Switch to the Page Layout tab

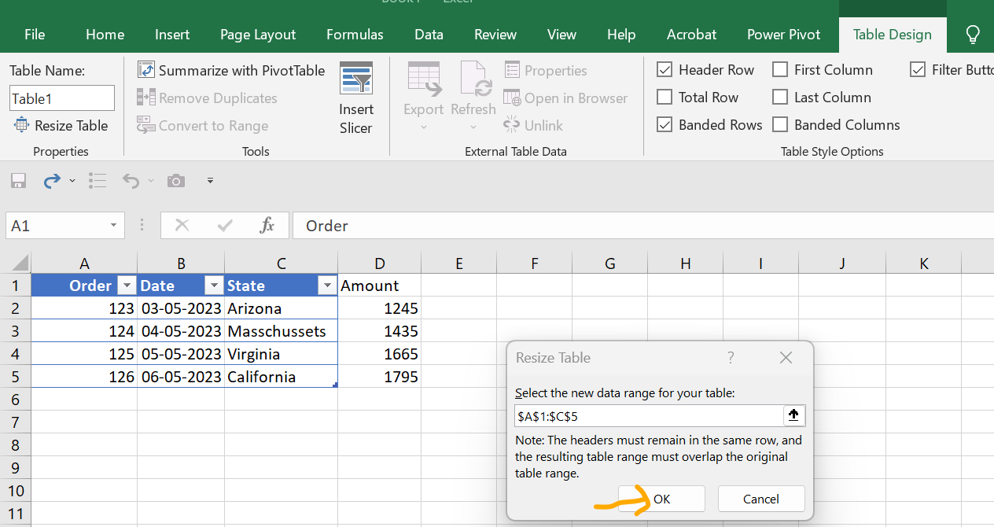pos(258,35)
